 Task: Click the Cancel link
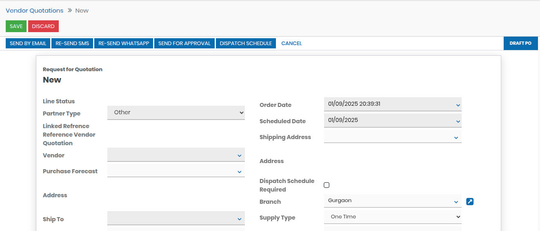tap(291, 44)
